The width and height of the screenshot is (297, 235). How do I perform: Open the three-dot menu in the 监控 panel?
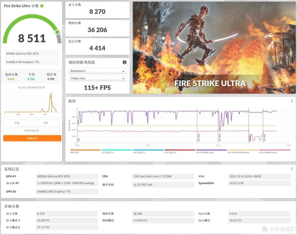(x=292, y=101)
